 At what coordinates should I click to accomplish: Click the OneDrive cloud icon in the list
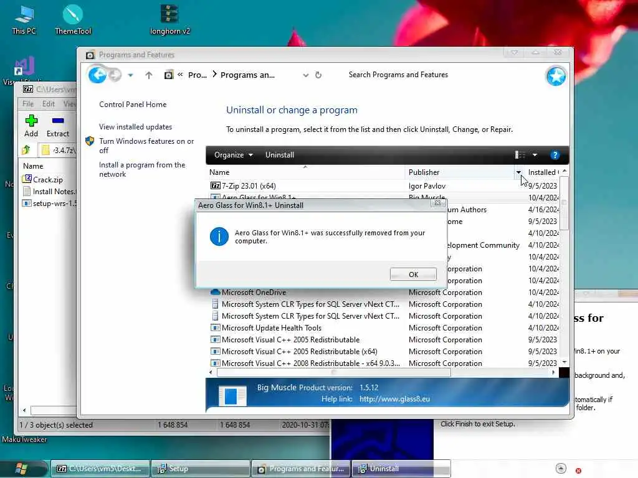215,293
